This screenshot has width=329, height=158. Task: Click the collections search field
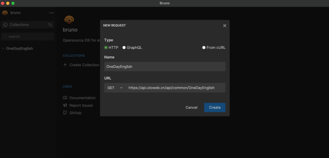tap(28, 37)
